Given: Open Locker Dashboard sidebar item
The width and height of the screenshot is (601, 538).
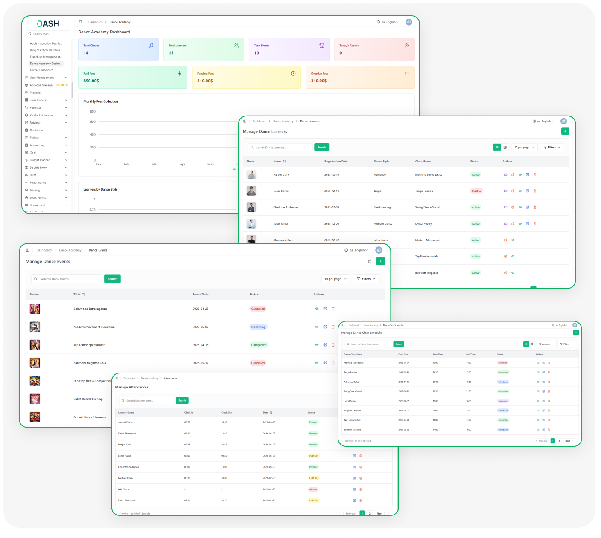Looking at the screenshot, I should (x=42, y=70).
